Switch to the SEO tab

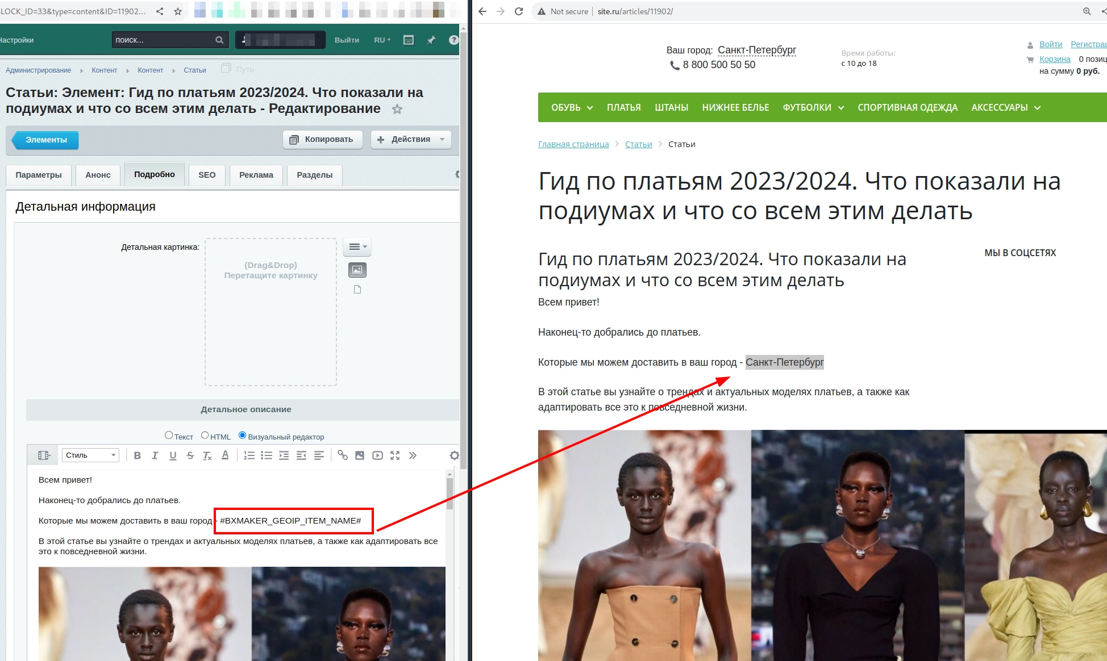tap(207, 175)
